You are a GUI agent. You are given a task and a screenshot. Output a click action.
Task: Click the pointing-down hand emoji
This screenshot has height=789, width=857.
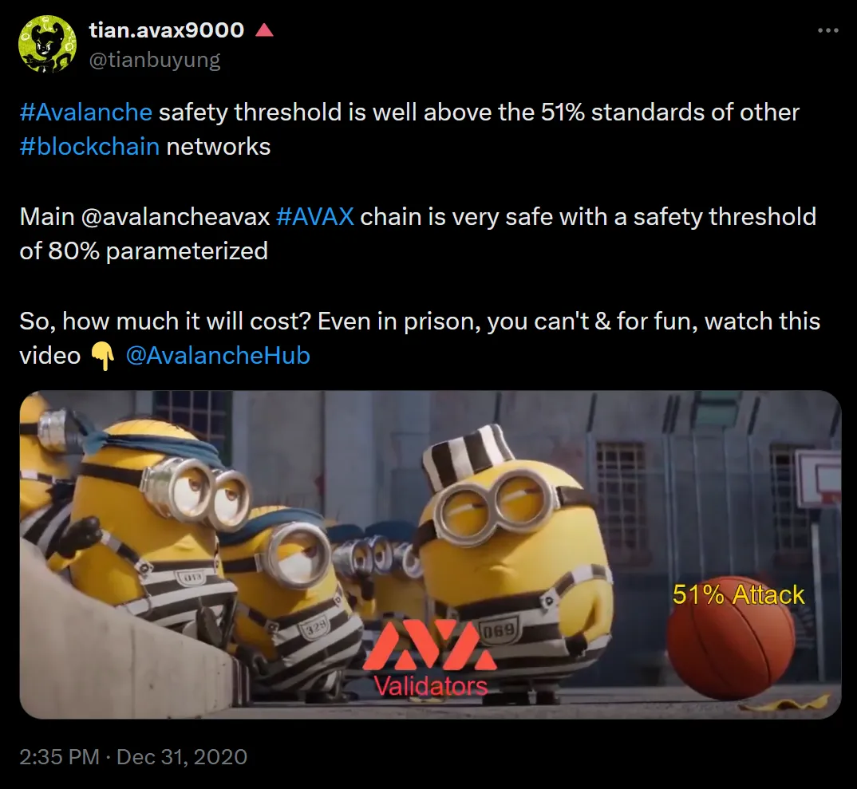(102, 357)
